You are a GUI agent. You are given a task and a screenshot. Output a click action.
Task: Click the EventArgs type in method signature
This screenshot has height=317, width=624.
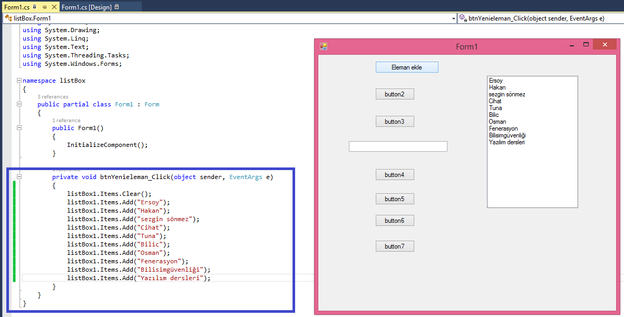[x=246, y=177]
